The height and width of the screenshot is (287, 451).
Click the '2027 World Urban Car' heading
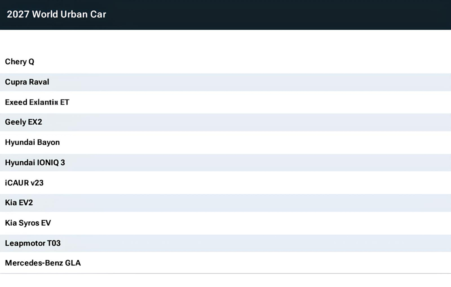tap(56, 14)
